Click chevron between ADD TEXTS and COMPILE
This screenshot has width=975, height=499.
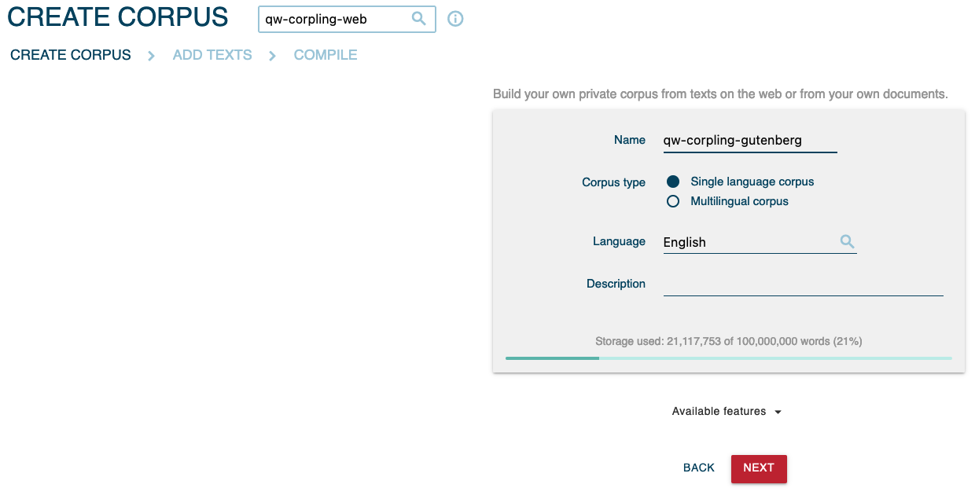point(273,56)
